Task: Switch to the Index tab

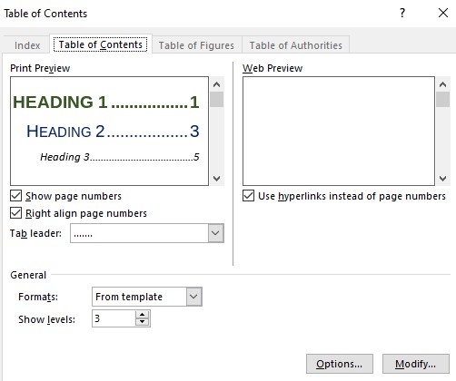Action: 27,45
